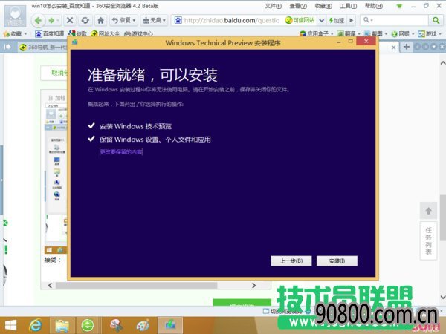Click 更改要保留的内容 link in installer
This screenshot has width=446, height=334.
pyautogui.click(x=121, y=152)
